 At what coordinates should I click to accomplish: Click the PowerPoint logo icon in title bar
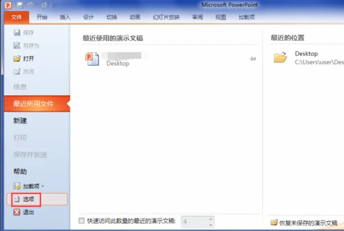pos(8,5)
